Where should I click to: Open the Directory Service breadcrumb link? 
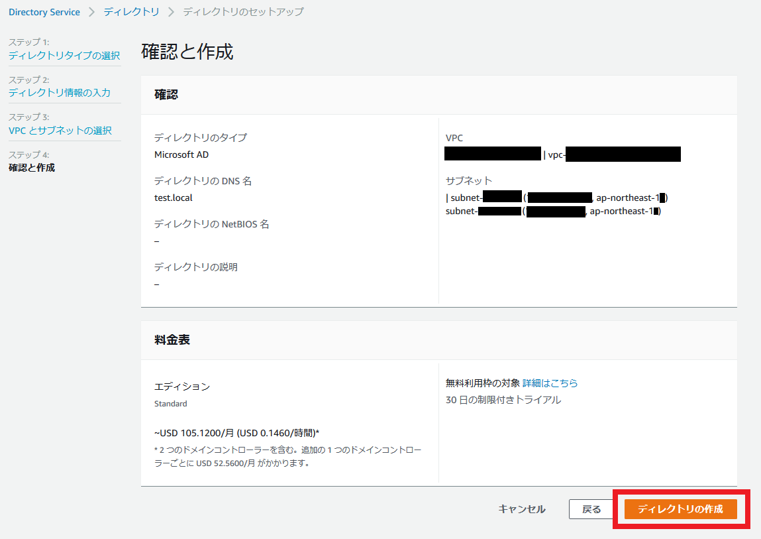(x=44, y=12)
